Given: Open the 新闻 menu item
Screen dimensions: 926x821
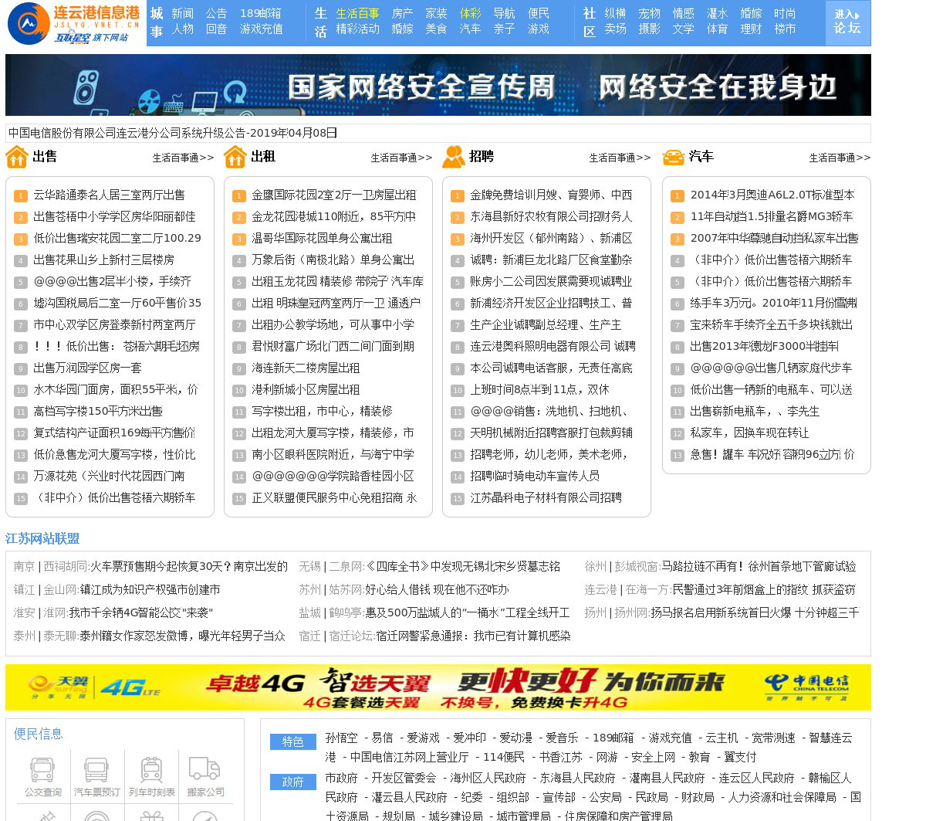Looking at the screenshot, I should pyautogui.click(x=182, y=13).
